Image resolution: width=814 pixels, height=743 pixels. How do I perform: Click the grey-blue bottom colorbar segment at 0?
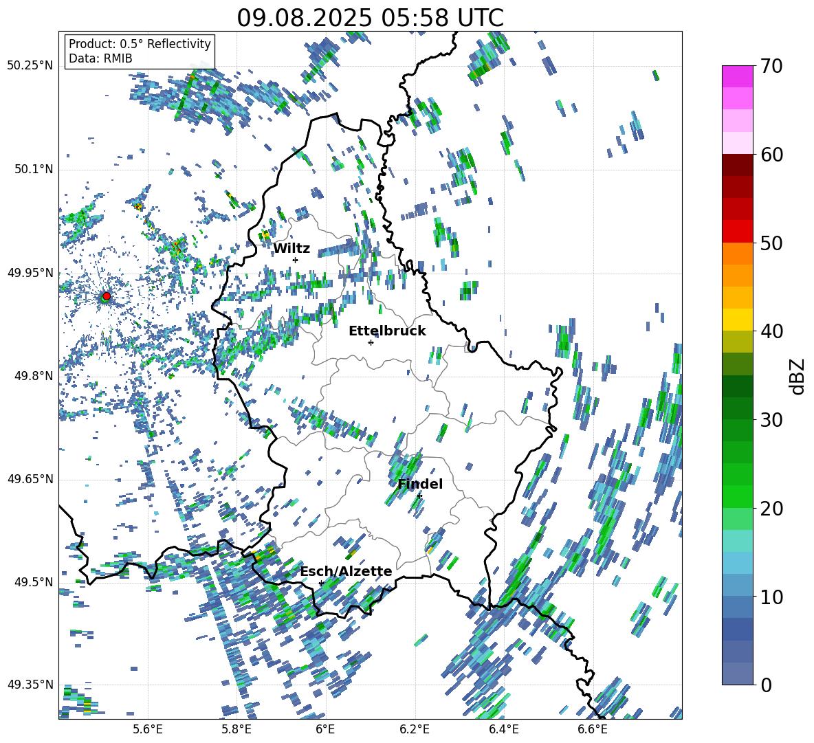click(x=737, y=674)
